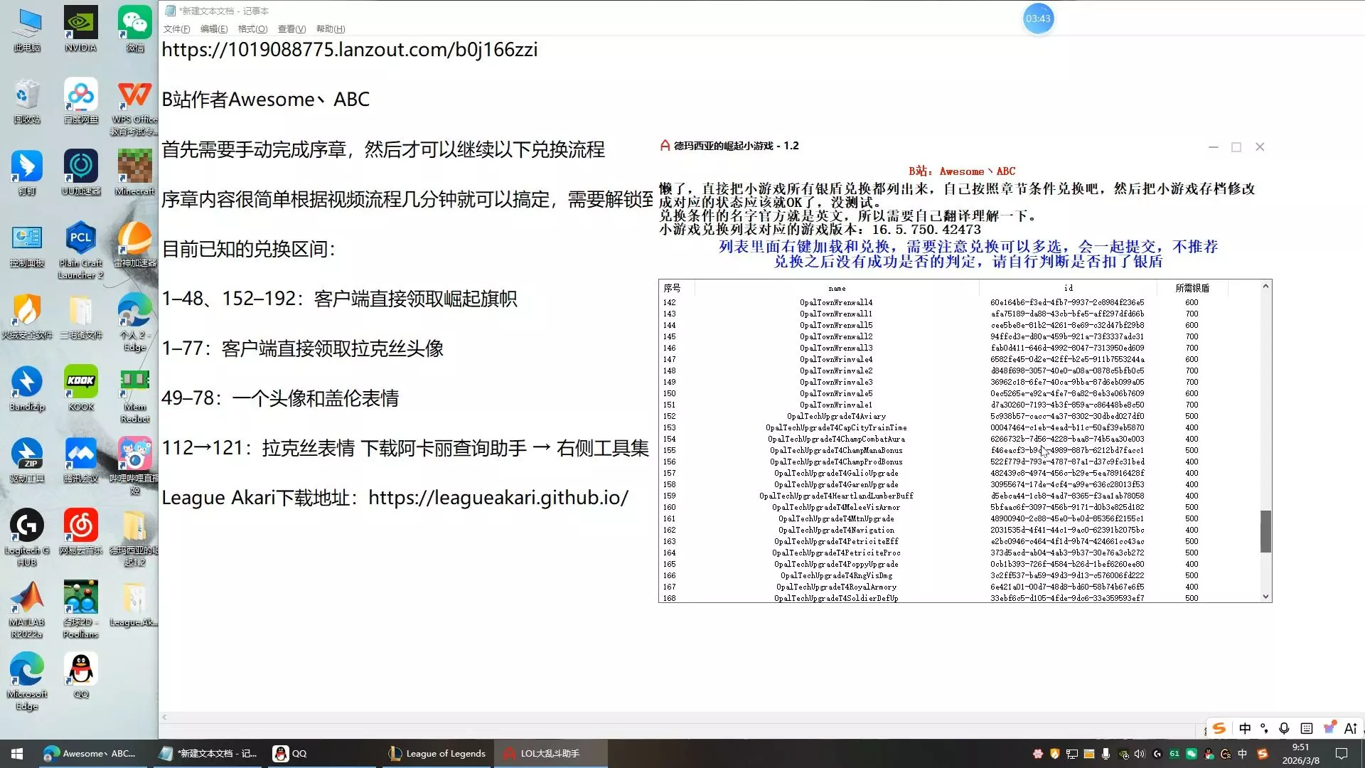Open 格式(O) menu in Notepad

252,29
